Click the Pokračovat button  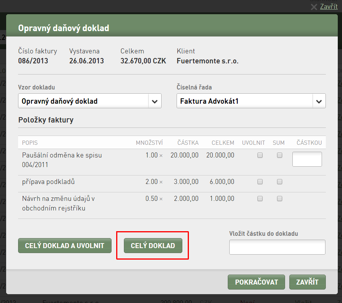[x=256, y=282]
